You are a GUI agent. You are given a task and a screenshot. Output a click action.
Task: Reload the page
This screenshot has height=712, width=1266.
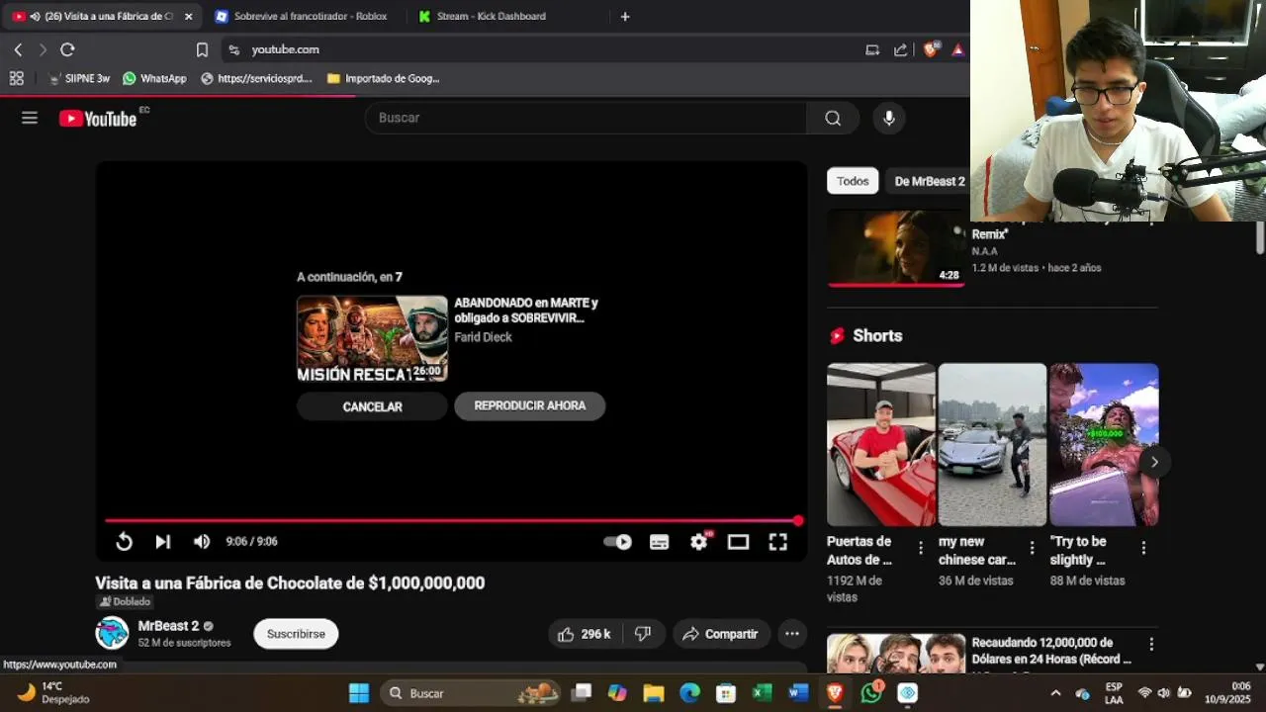tap(67, 49)
